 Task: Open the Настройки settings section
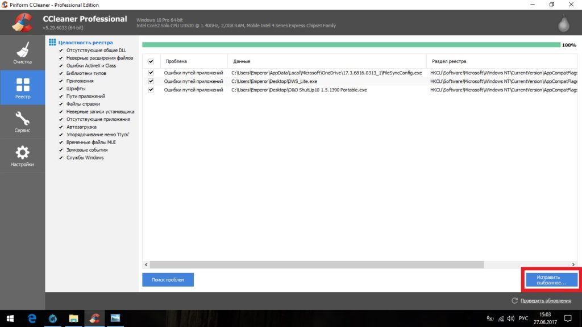pos(23,156)
